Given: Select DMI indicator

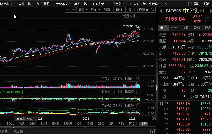Looking at the screenshot, I should [90, 124].
